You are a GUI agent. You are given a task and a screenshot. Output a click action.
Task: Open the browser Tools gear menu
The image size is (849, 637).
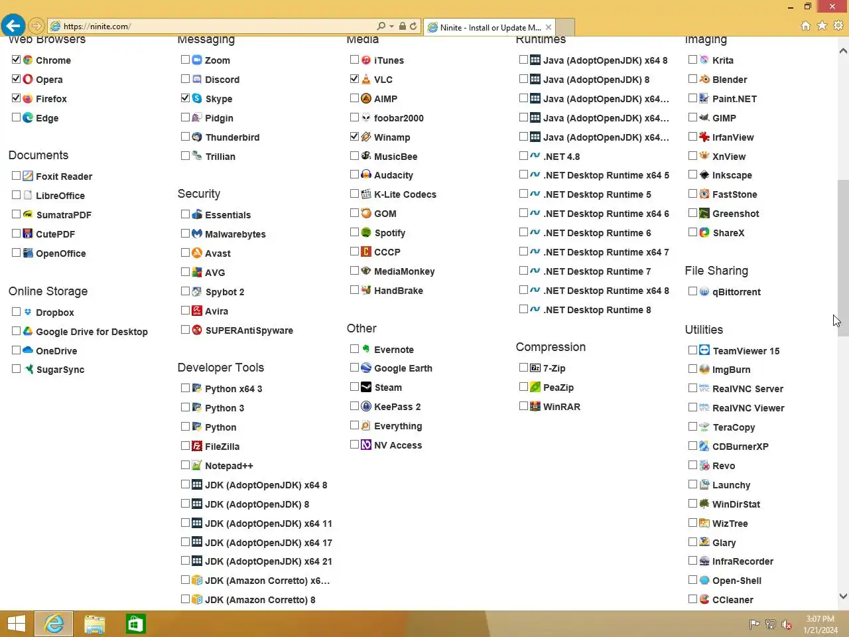(838, 26)
